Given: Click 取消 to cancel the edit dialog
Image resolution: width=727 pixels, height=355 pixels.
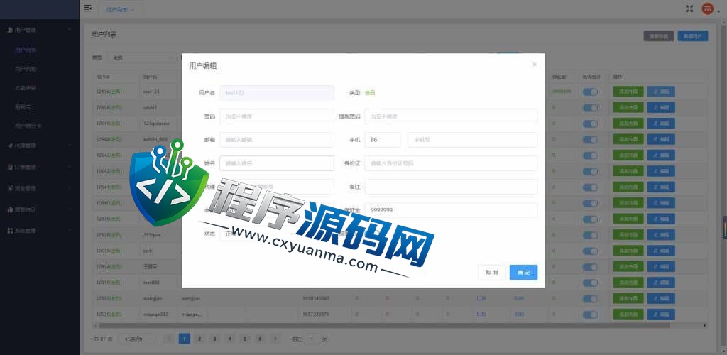Looking at the screenshot, I should 492,273.
